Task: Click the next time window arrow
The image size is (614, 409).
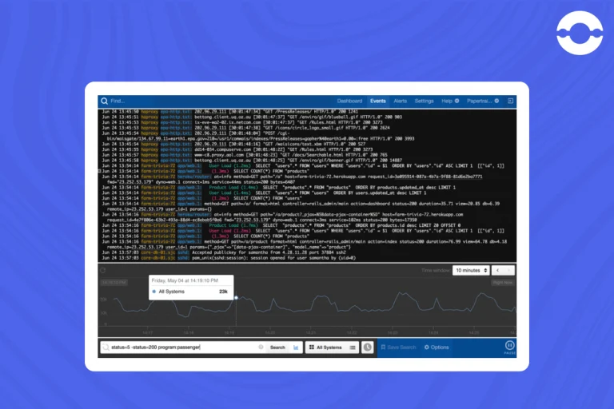Action: pos(508,271)
